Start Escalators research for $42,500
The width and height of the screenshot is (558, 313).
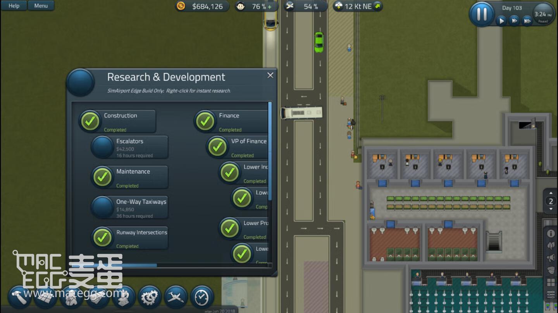tap(130, 147)
